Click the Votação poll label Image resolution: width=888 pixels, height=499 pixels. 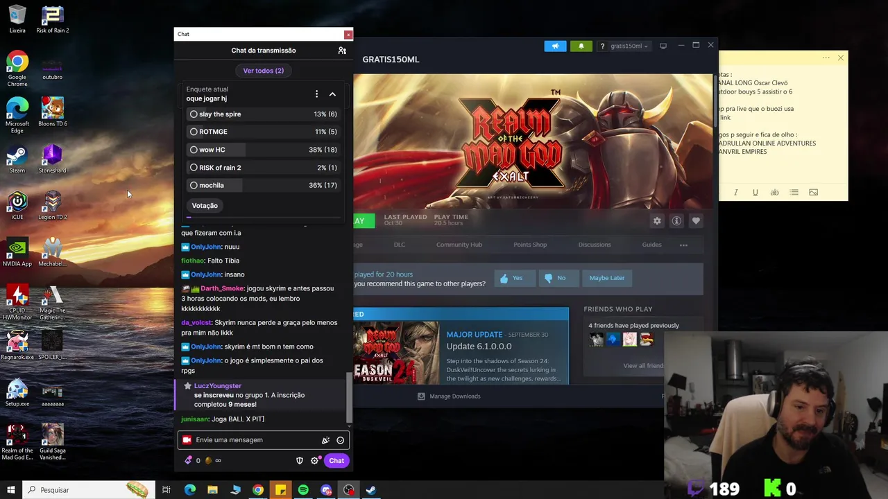click(x=205, y=206)
